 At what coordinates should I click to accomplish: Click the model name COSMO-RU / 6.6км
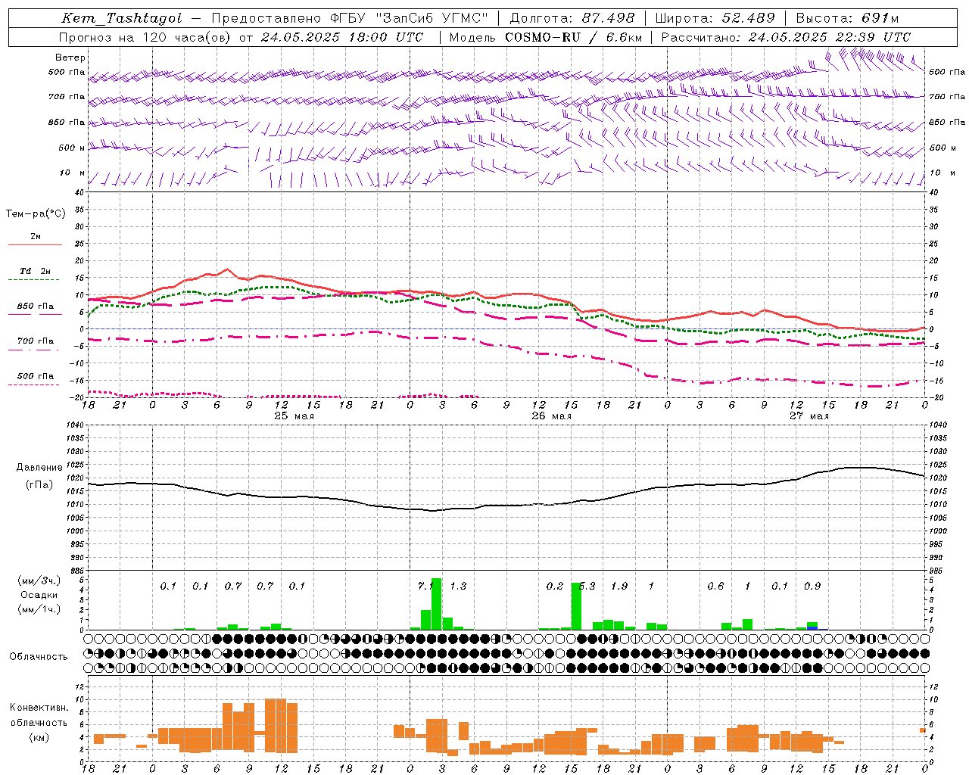(573, 37)
